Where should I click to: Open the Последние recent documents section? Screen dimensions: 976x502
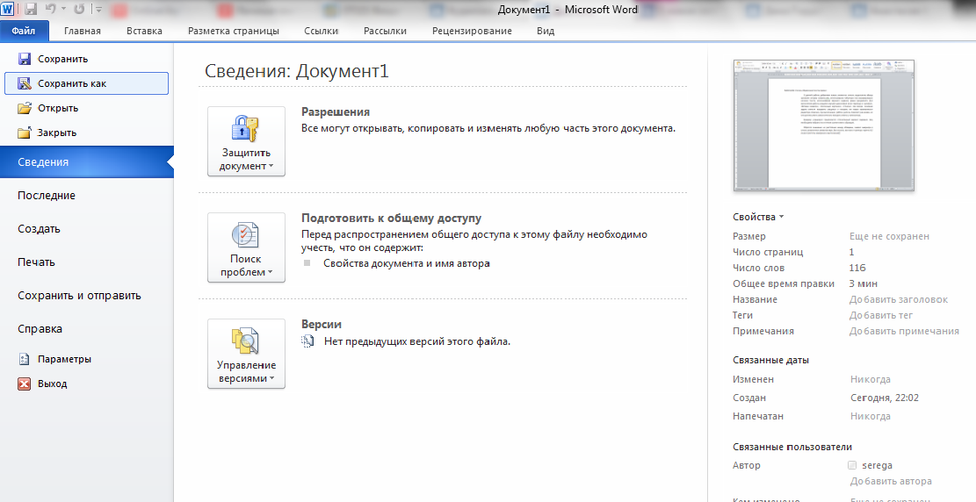pyautogui.click(x=86, y=196)
